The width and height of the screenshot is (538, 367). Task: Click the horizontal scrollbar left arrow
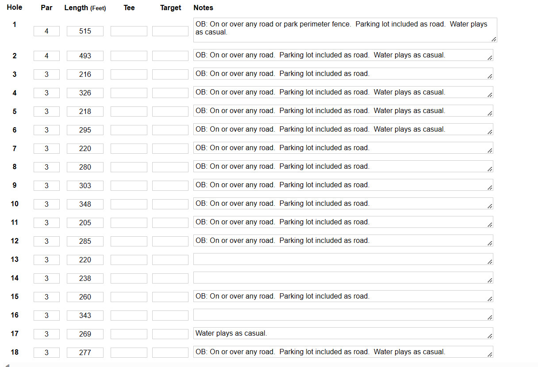click(x=7, y=365)
